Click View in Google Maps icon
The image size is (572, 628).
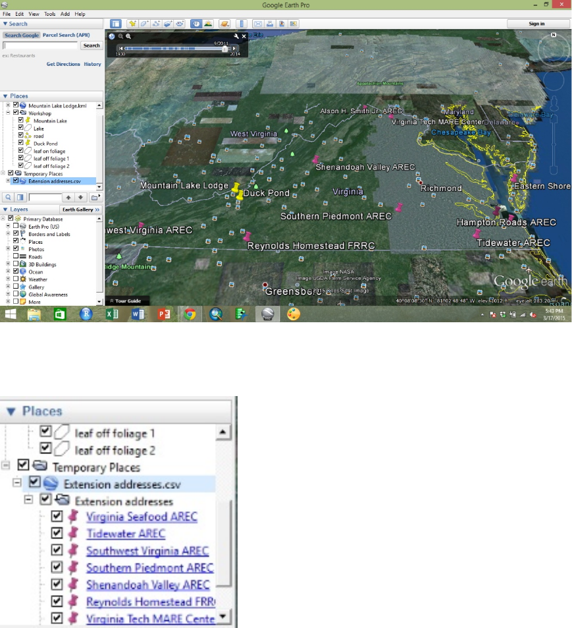click(294, 24)
